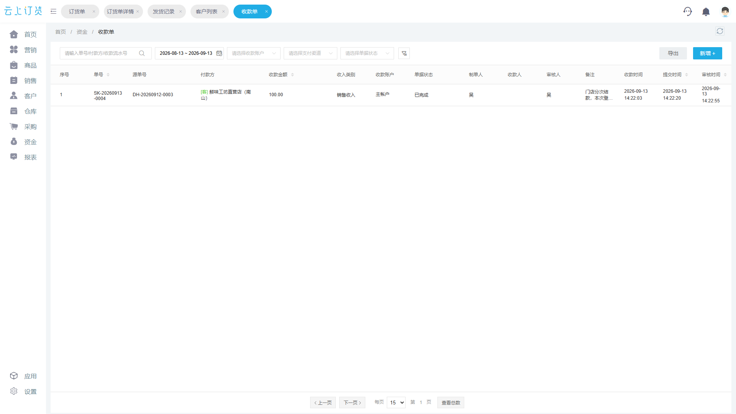Go to 上一页
The image size is (736, 414).
(x=323, y=402)
